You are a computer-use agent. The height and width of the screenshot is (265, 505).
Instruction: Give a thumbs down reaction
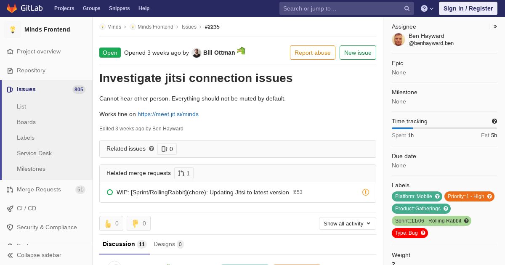tap(138, 223)
